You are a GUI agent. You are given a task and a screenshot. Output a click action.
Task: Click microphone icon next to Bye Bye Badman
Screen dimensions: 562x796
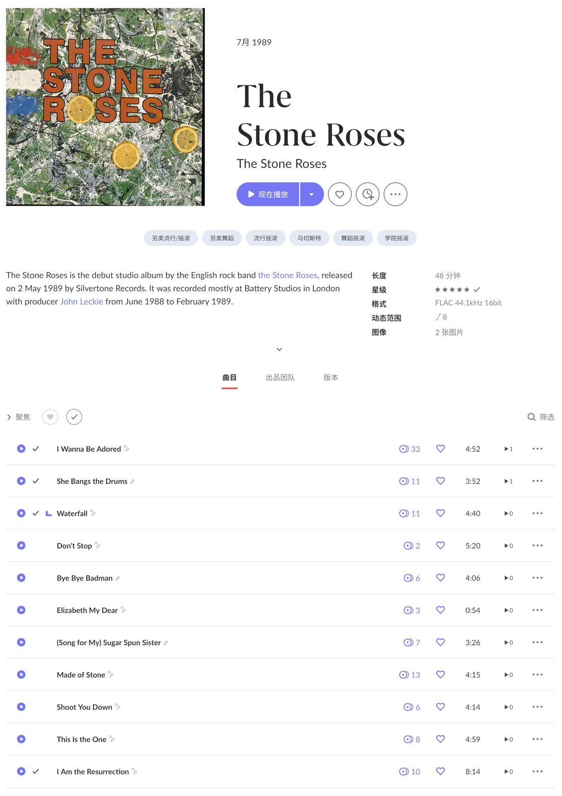point(117,578)
